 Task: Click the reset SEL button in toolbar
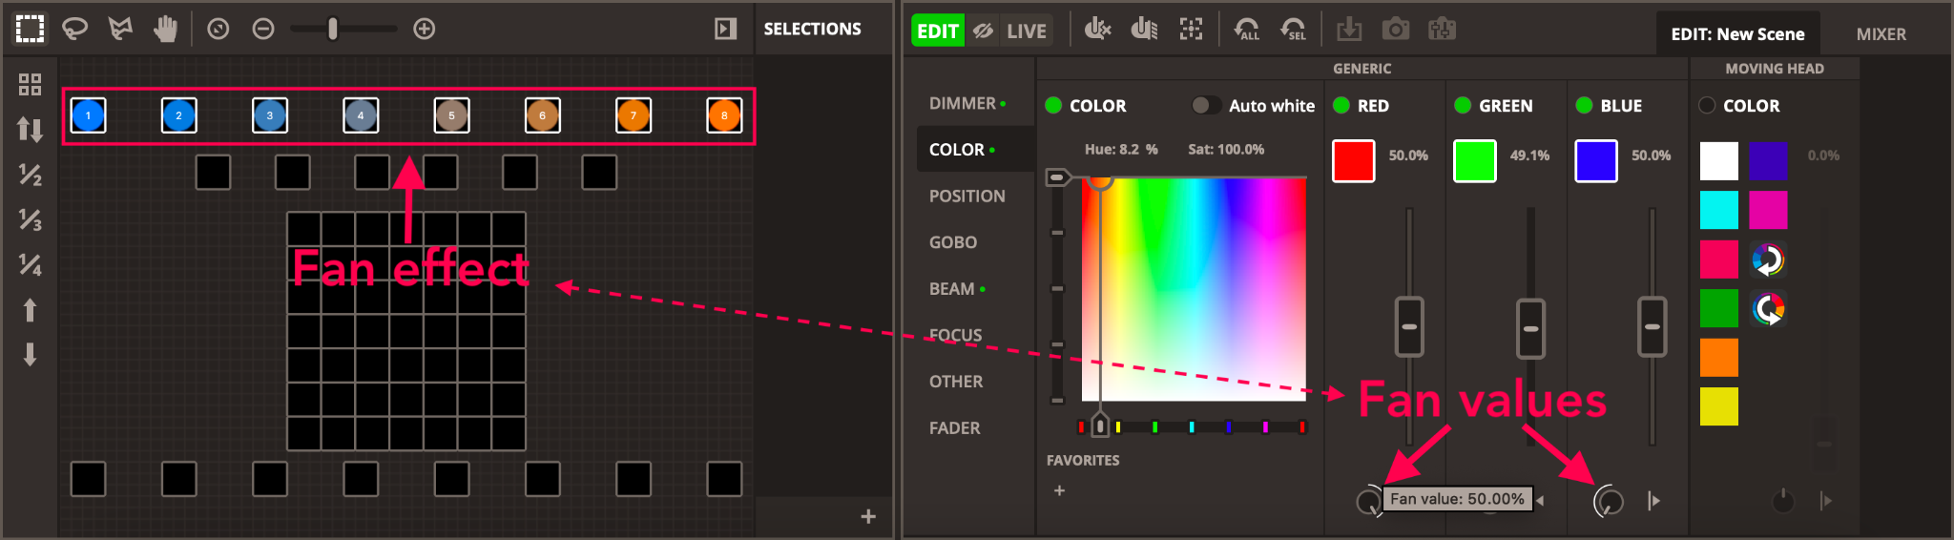point(1293,30)
